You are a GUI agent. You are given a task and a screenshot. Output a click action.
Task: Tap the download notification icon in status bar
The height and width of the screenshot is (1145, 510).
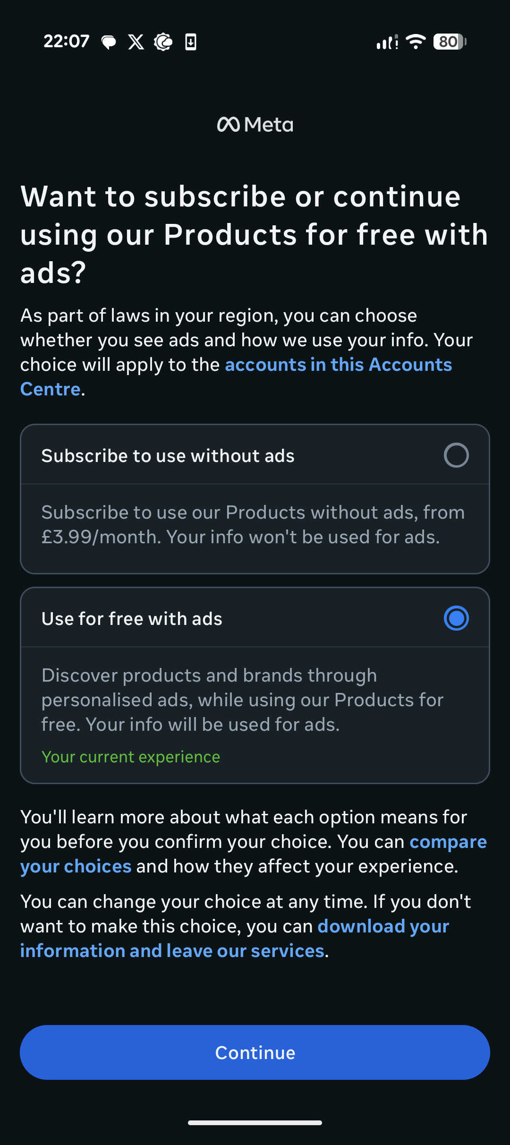coord(191,42)
